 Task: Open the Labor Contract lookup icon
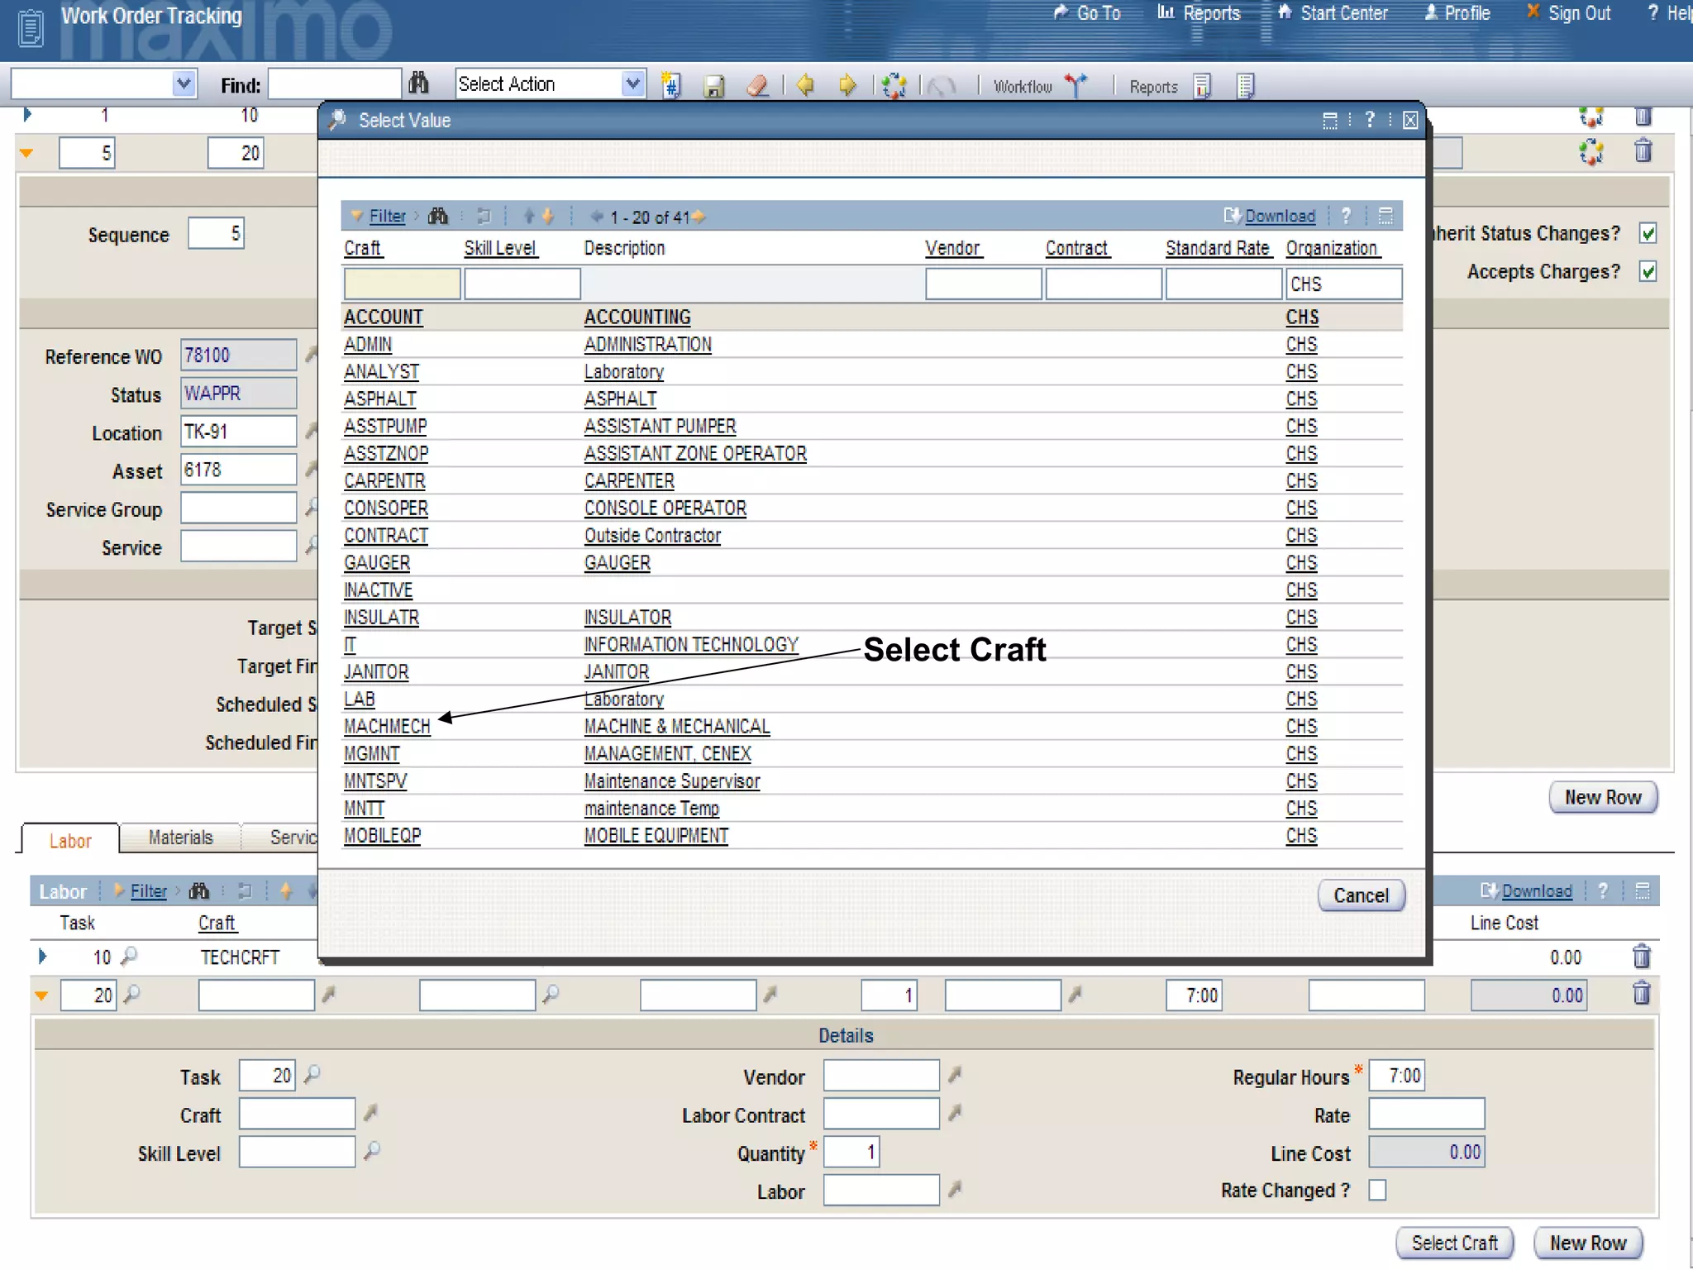point(955,1113)
